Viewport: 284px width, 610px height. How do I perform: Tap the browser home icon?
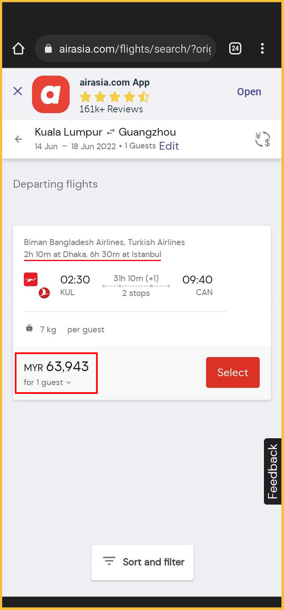click(x=18, y=48)
